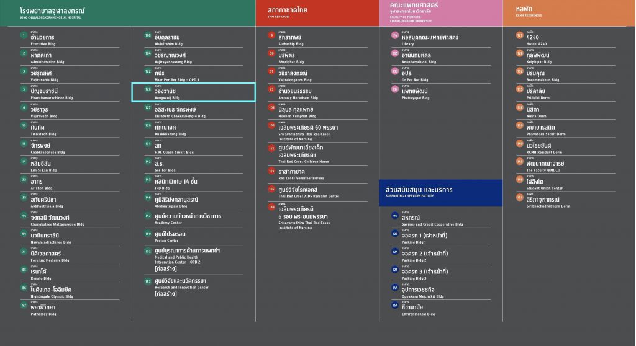Click the number 143 circle beside IPD Bldg
Viewport: 636px width, 346px height.
[148, 179]
